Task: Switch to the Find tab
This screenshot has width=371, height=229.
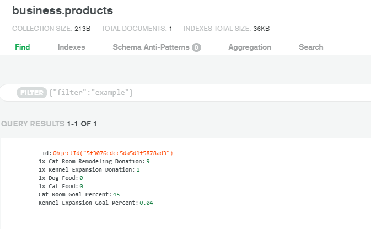Action: [x=22, y=47]
